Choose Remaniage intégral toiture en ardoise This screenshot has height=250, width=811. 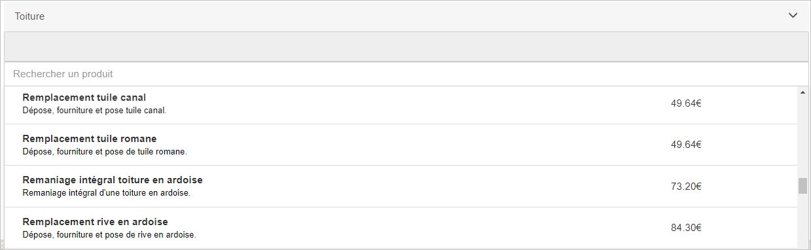[x=401, y=187]
